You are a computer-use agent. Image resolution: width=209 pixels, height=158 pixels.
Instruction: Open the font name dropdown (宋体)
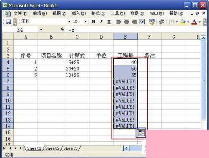click(69, 22)
